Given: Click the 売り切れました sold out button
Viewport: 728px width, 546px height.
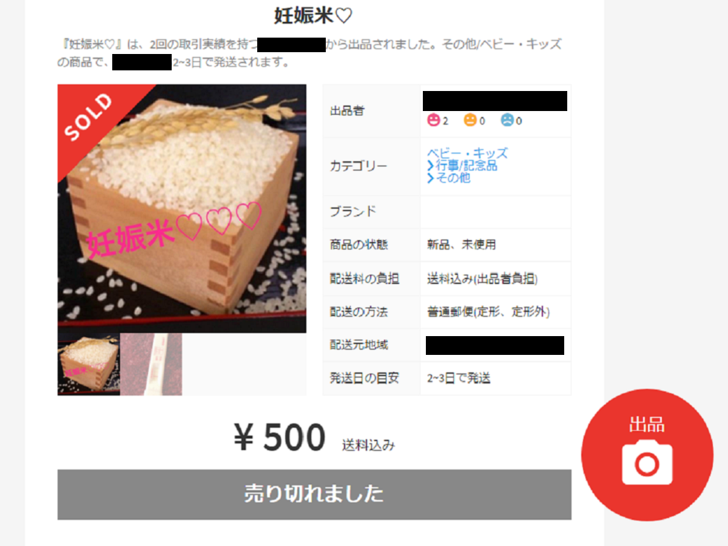Looking at the screenshot, I should coord(314,494).
